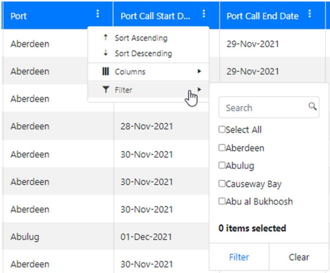Image resolution: width=330 pixels, height=273 pixels.
Task: Apply selection with the Filter button
Action: pos(239,257)
